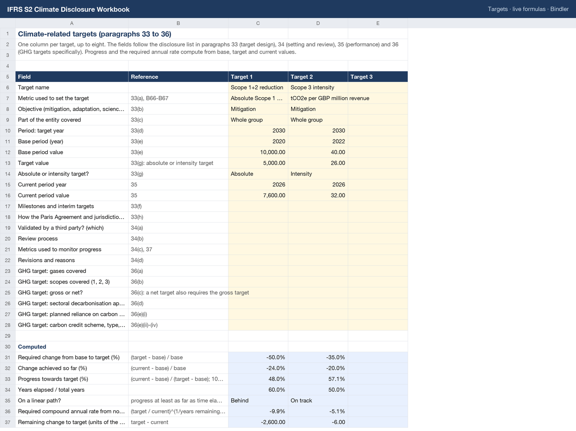This screenshot has height=431, width=576.
Task: Click the '34(c), 37' reference cell
Action: pyautogui.click(x=178, y=250)
